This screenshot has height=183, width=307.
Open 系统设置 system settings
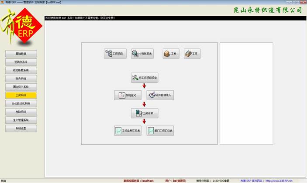tap(21, 128)
